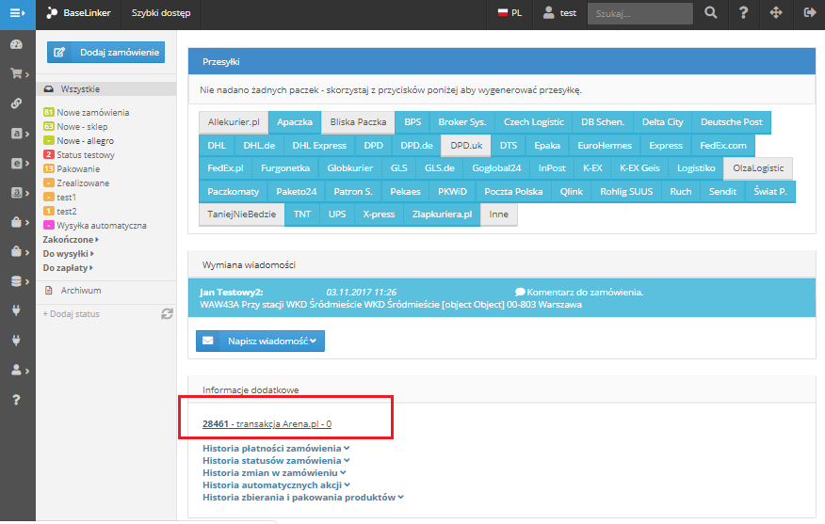Choose the Furgonetka courier button

(x=285, y=168)
